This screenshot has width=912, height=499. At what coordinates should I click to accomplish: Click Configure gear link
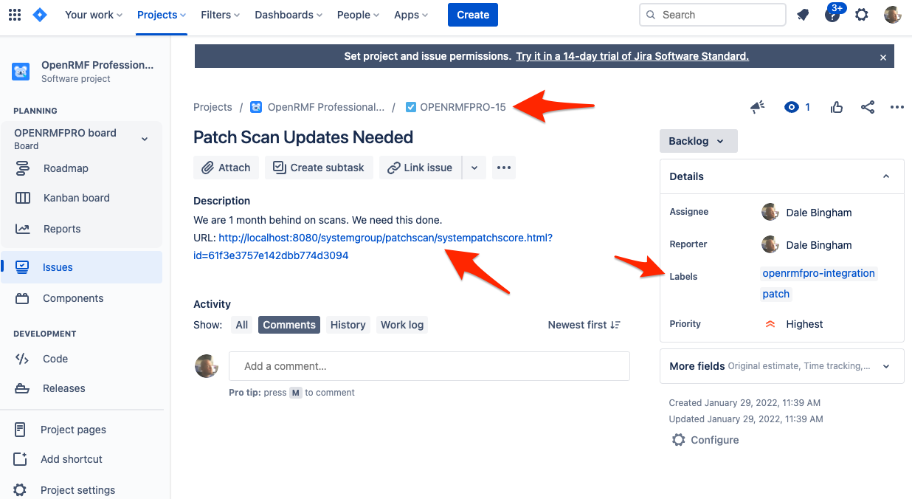705,440
